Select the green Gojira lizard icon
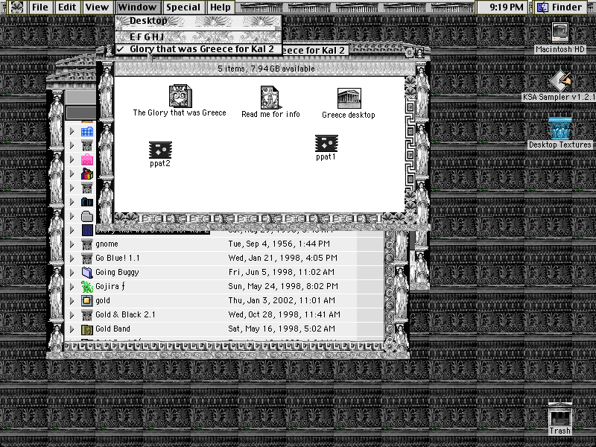 click(87, 287)
